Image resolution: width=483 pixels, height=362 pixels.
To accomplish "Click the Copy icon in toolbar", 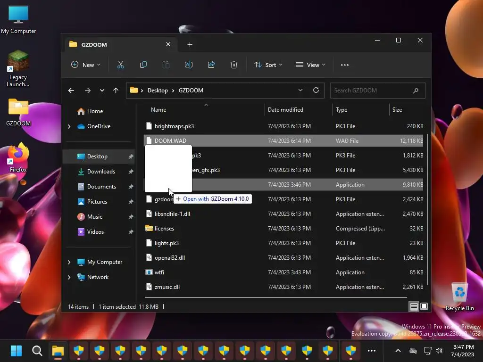I will [x=143, y=65].
